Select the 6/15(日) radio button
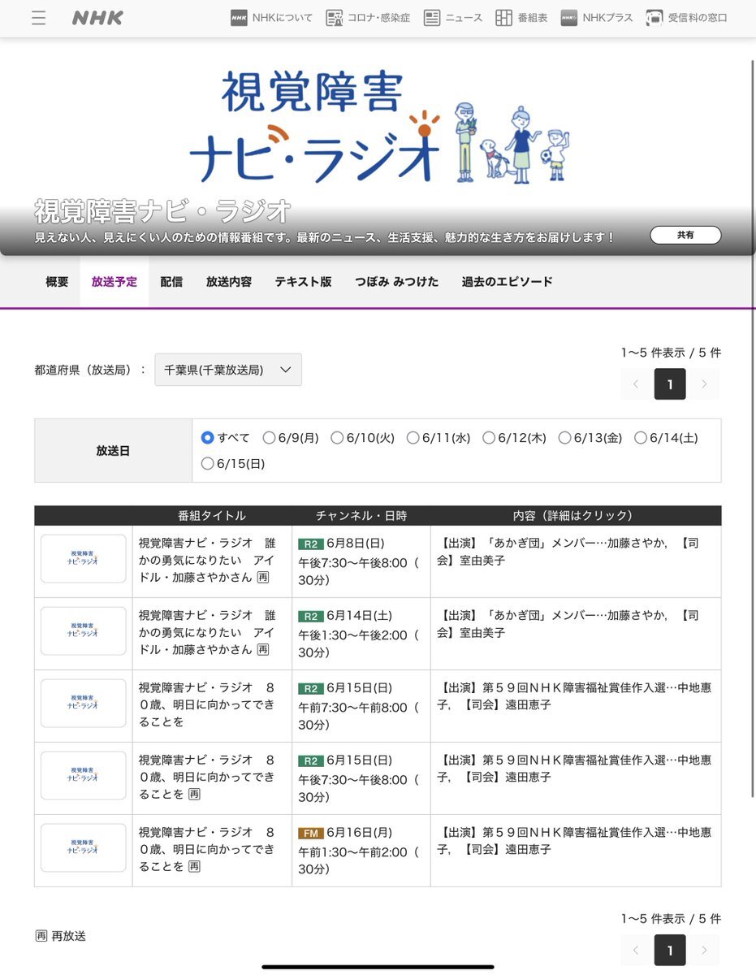Screen dimensions: 756x975 (x=208, y=464)
